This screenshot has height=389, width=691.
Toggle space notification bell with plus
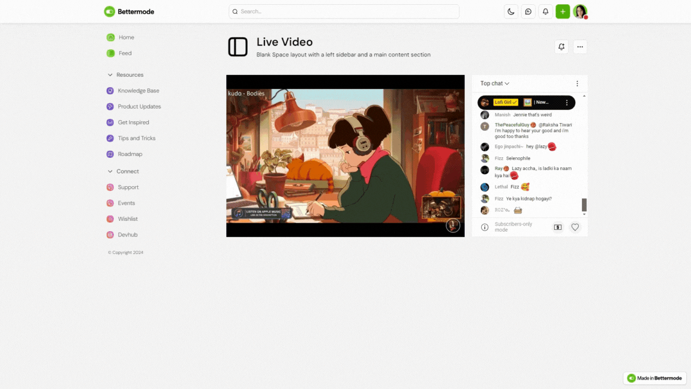pyautogui.click(x=561, y=47)
